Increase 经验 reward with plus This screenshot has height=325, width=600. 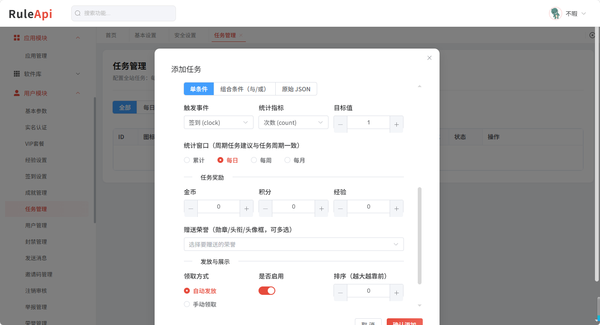point(396,208)
